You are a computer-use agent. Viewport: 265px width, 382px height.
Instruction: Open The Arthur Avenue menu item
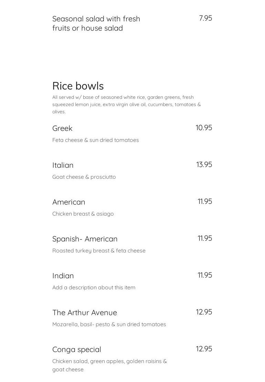(85, 313)
